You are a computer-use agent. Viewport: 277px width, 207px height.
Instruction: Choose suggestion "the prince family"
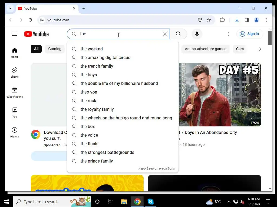123,161
